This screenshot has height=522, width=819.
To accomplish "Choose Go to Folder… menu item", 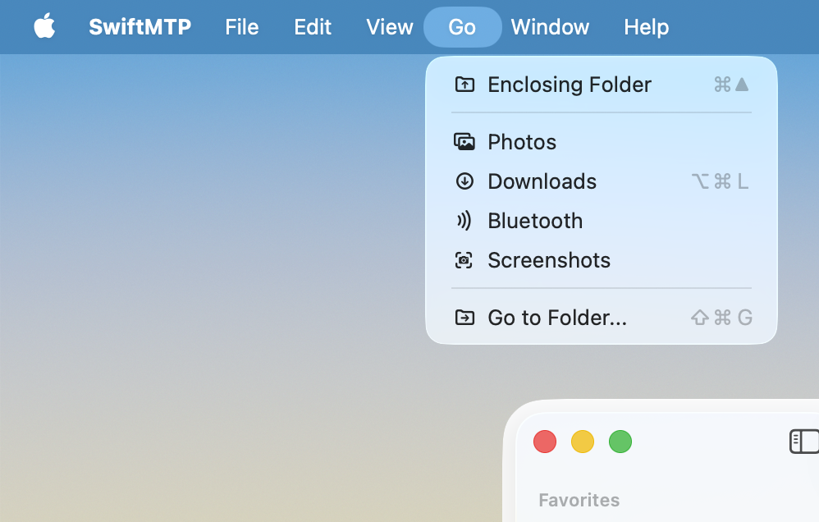I will [602, 317].
